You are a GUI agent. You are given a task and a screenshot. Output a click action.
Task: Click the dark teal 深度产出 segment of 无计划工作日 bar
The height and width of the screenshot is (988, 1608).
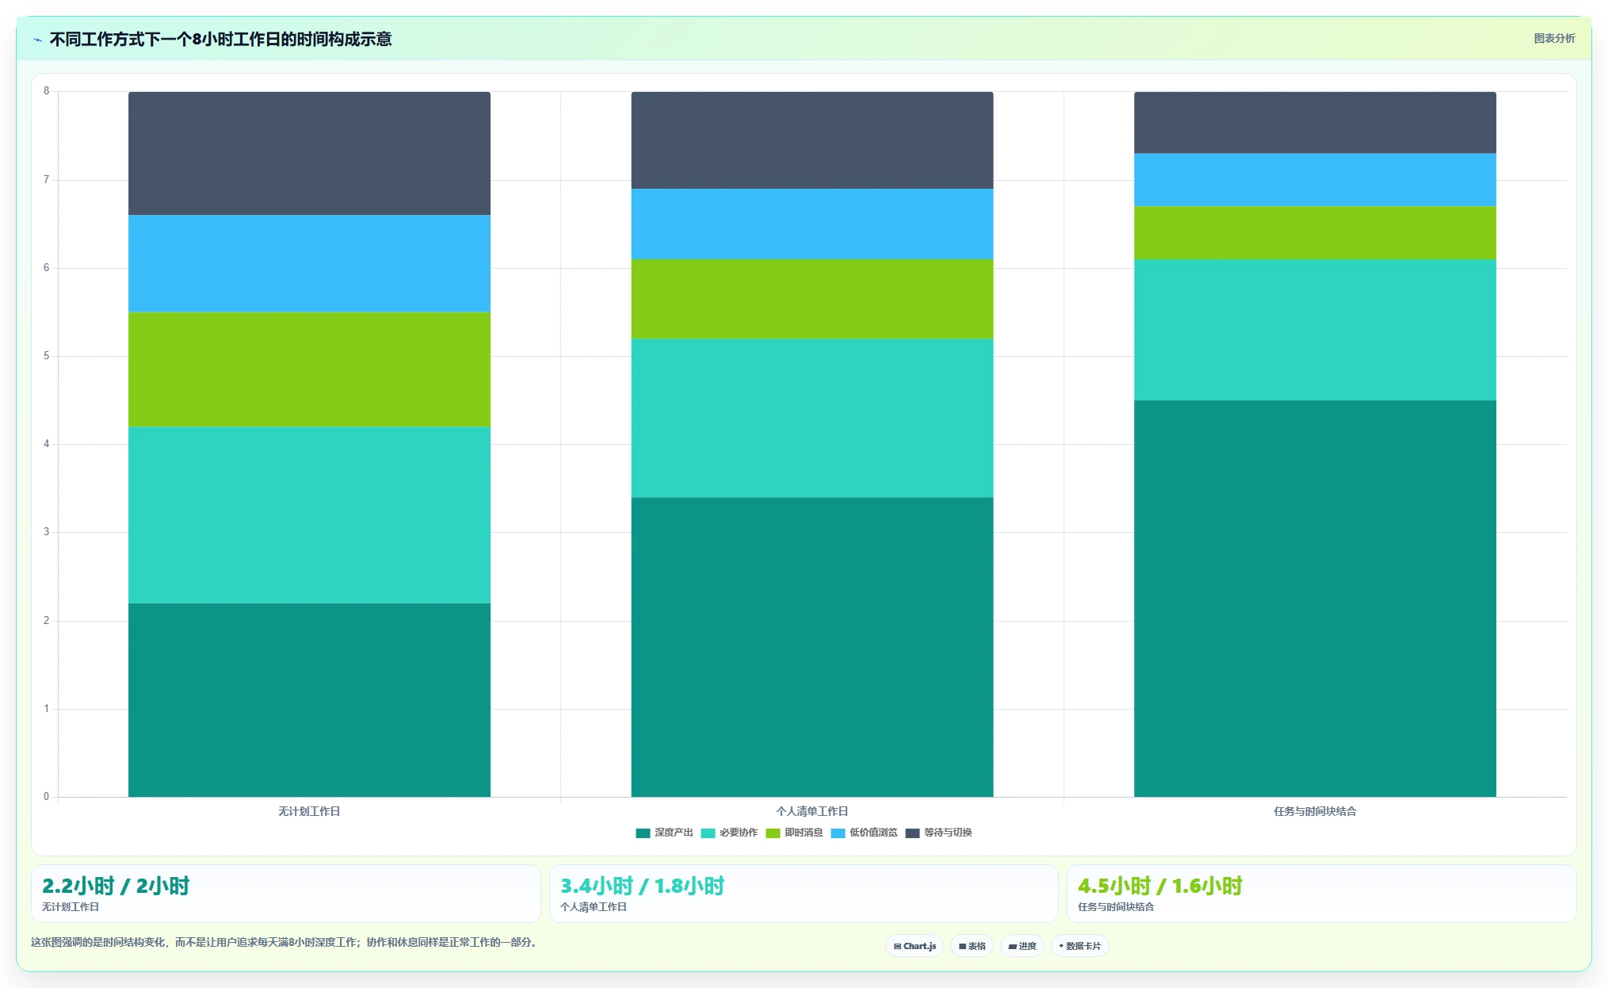309,700
